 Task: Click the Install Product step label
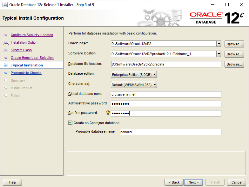click(22, 88)
